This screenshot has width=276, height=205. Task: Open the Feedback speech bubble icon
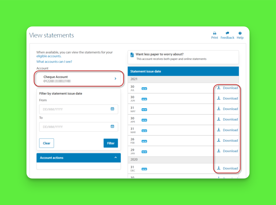point(227,33)
